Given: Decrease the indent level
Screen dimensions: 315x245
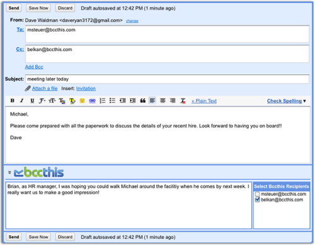Looking at the screenshot, I should (x=123, y=101).
